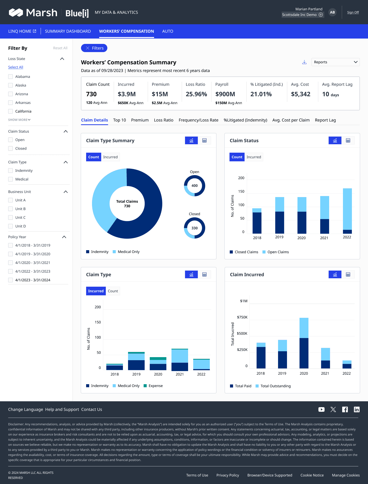
Task: Check the Medical claim type checkbox
Action: [10, 179]
